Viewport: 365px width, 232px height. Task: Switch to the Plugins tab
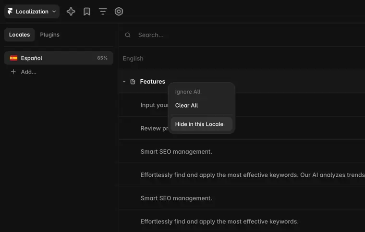point(49,35)
